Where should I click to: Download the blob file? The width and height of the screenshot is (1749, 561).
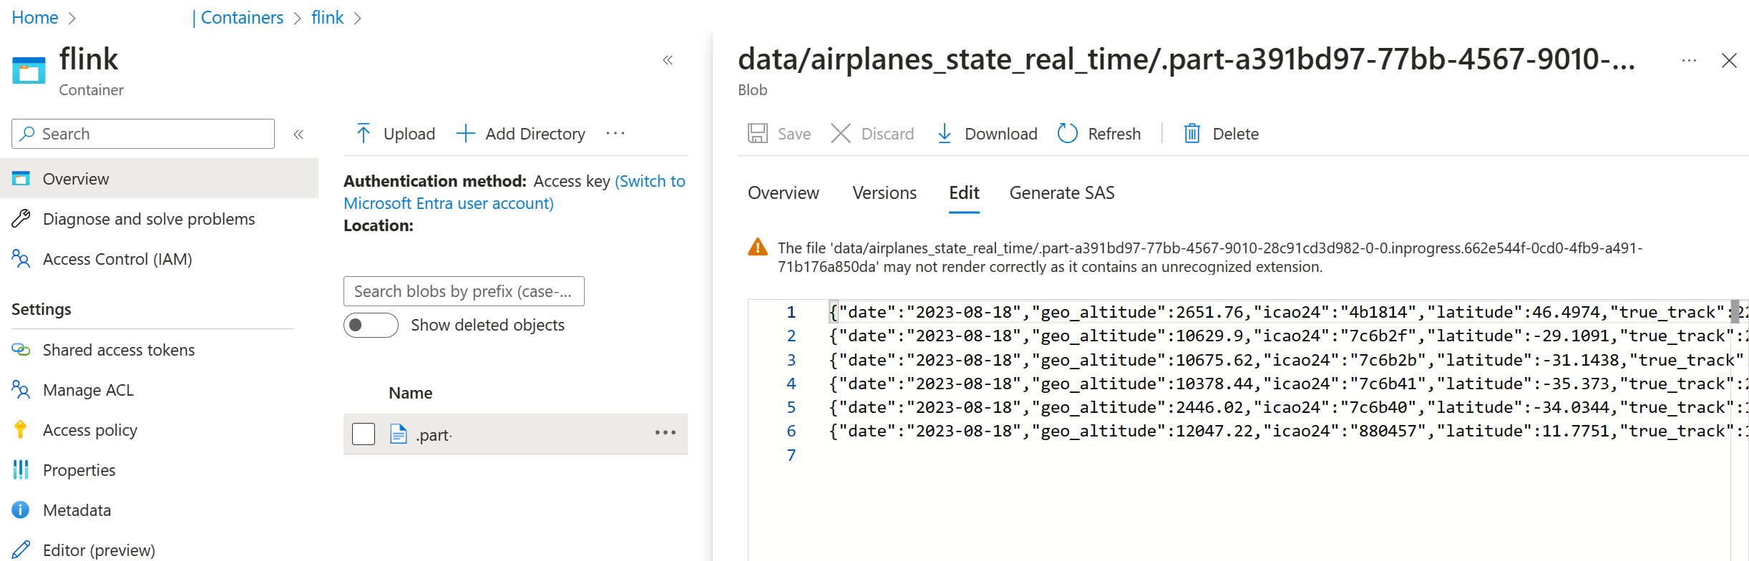click(987, 134)
